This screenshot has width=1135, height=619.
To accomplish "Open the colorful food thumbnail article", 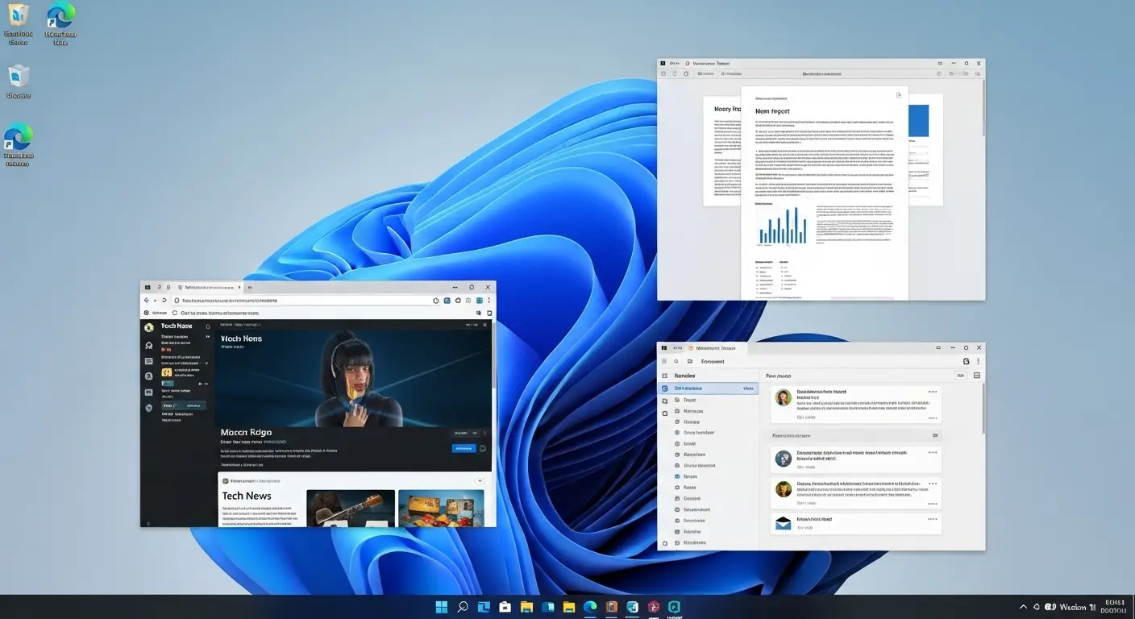I will 441,508.
